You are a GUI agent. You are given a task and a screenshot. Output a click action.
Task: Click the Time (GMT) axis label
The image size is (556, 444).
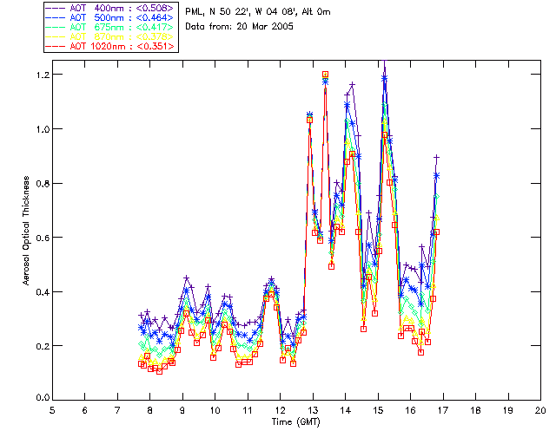[296, 422]
